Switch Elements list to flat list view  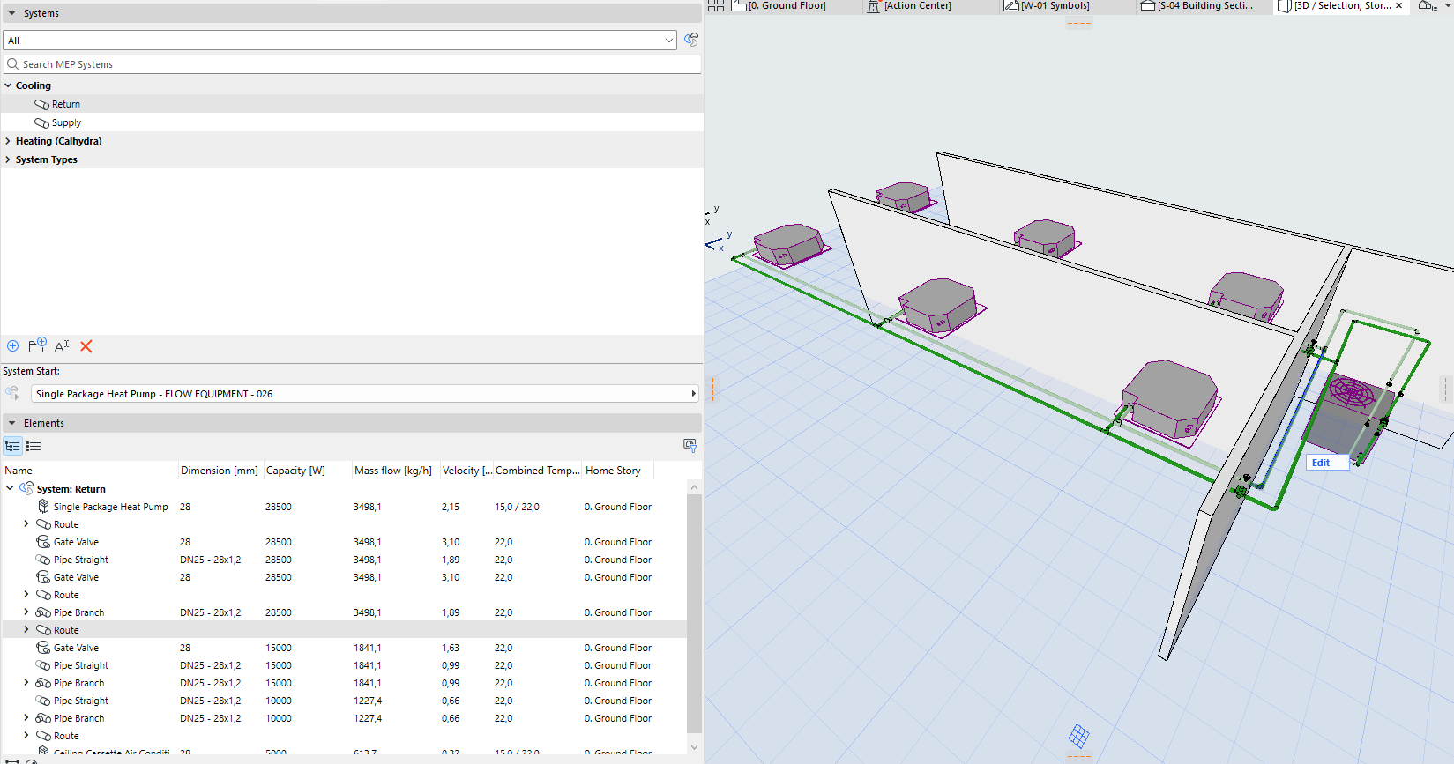tap(34, 447)
